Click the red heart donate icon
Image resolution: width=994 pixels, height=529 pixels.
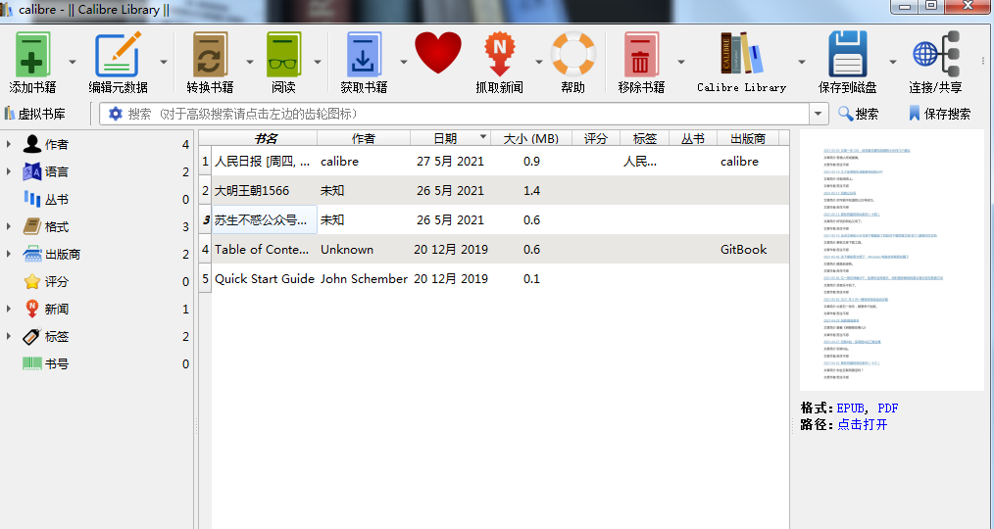coord(438,53)
